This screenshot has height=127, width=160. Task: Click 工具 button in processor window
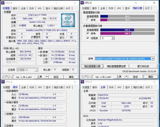coord(39,77)
